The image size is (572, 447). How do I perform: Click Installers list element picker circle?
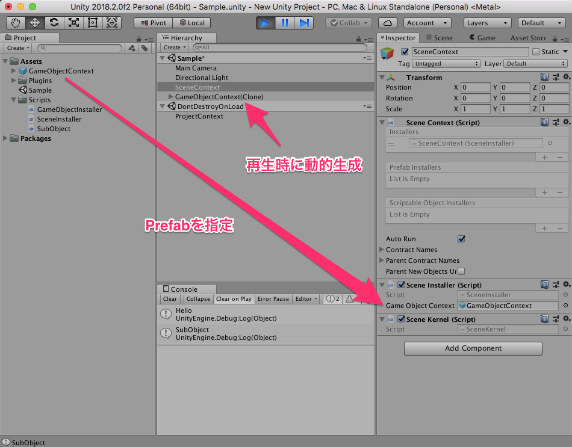[x=550, y=143]
